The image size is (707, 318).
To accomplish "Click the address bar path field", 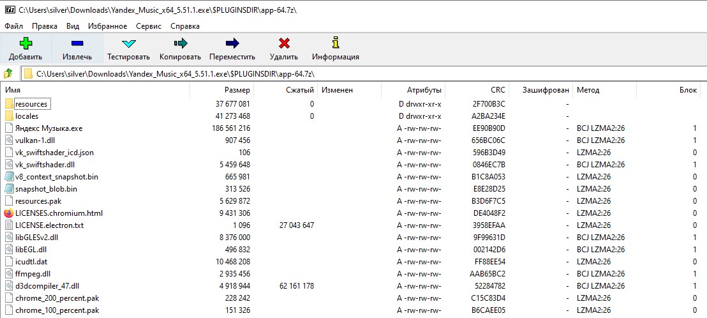I will click(364, 73).
